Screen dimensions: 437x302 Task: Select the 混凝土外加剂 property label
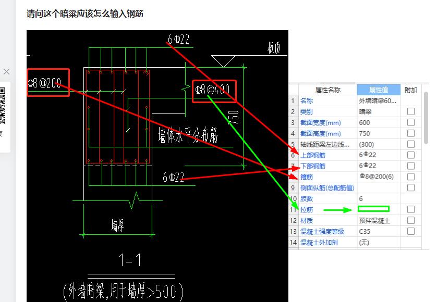(x=319, y=243)
